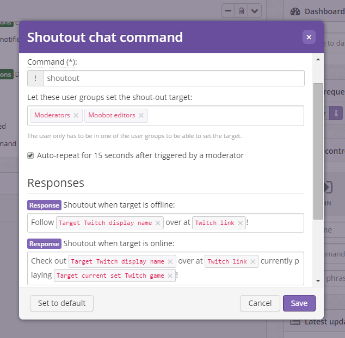Image resolution: width=345 pixels, height=338 pixels.
Task: Open Dashboard link in right sidebar
Action: [x=324, y=11]
